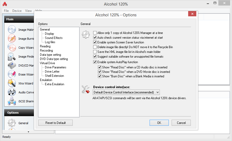Viewport: 232px width, 141px height.
Task: Click the Ready status bar text
Action: point(7,137)
